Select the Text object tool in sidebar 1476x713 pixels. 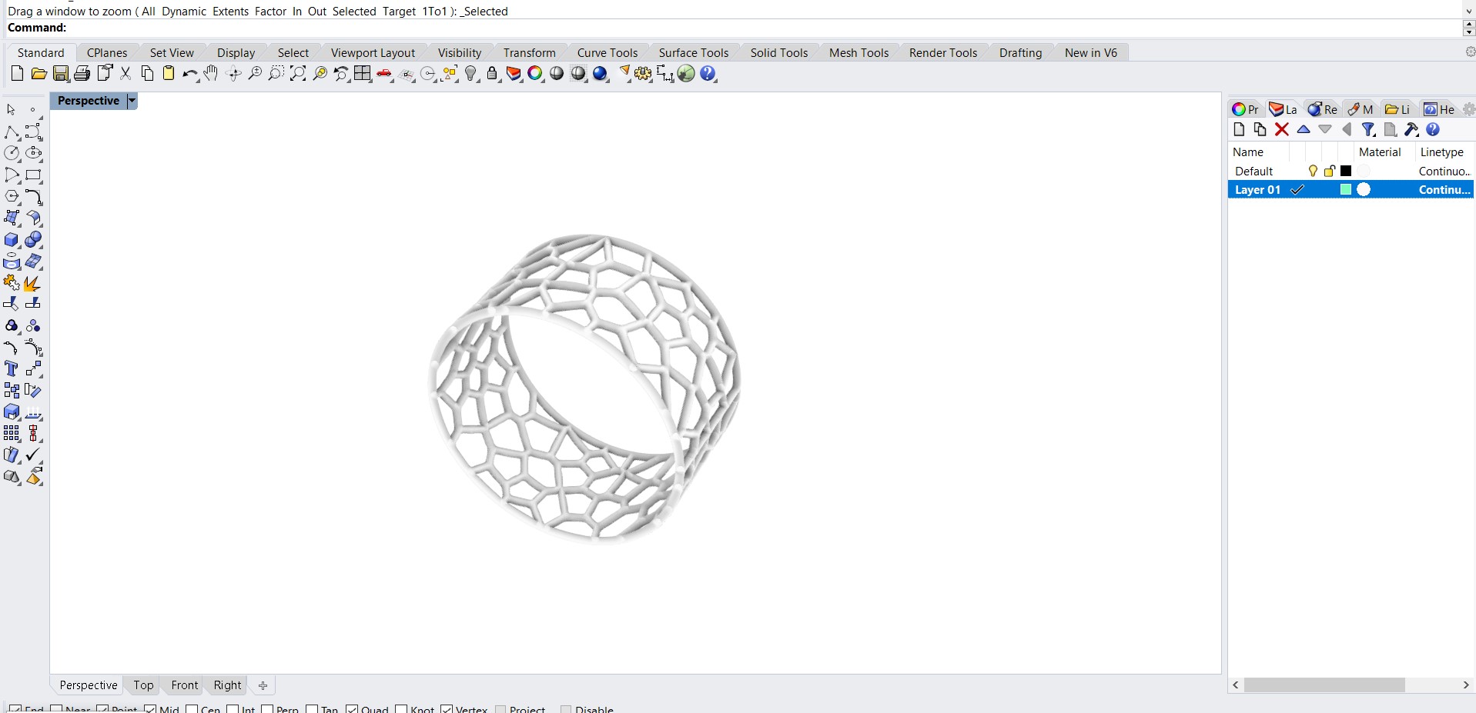12,369
